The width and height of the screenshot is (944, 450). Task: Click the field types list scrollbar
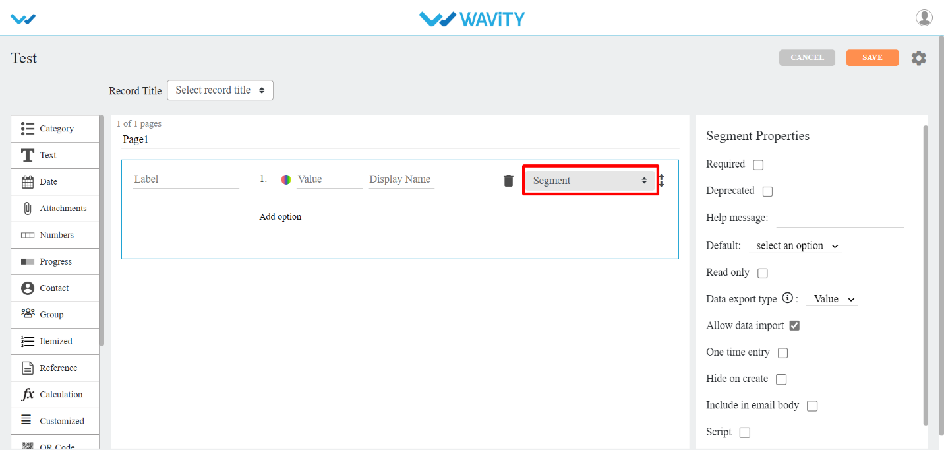tap(102, 231)
